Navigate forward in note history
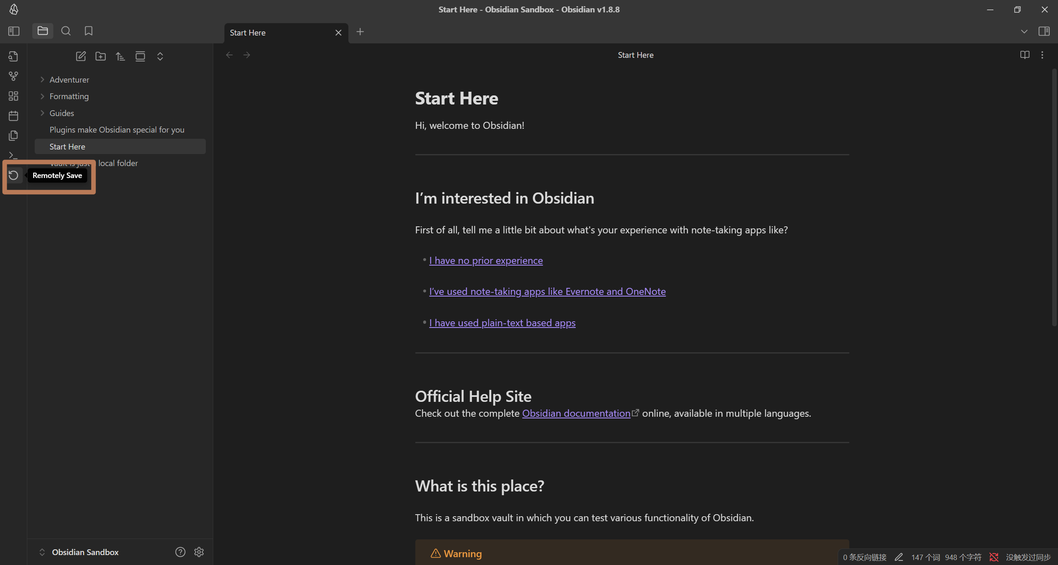 247,55
